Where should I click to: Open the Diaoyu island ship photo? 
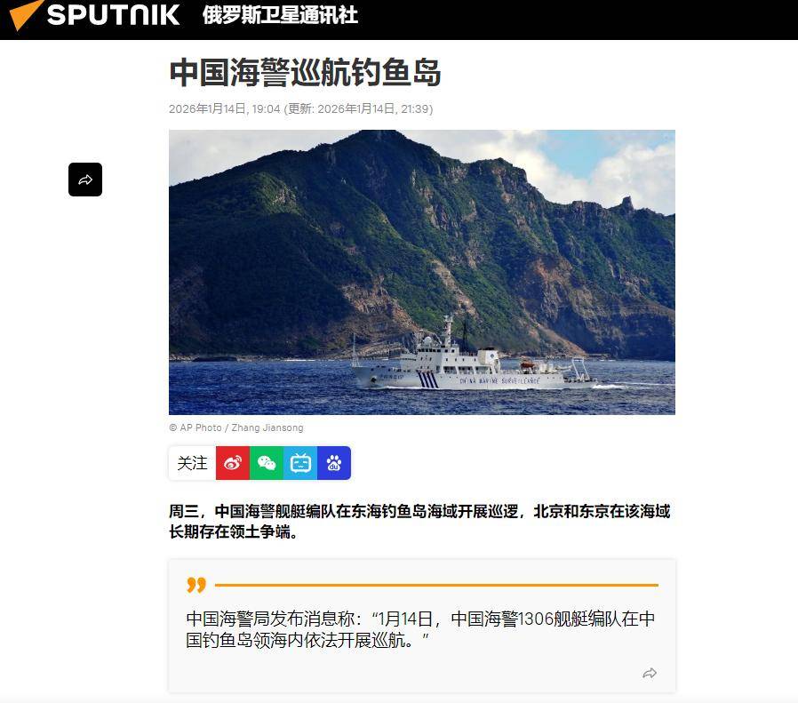pyautogui.click(x=422, y=272)
